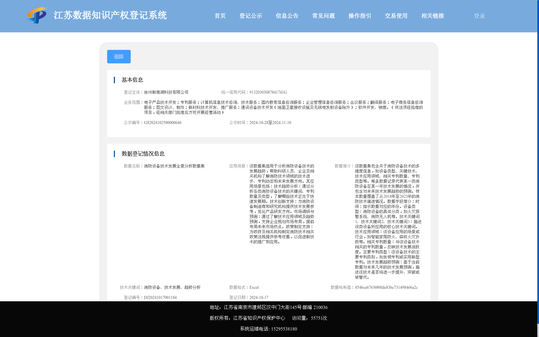Select the data format value Excel
Image resolution: width=539 pixels, height=337 pixels.
tap(254, 287)
